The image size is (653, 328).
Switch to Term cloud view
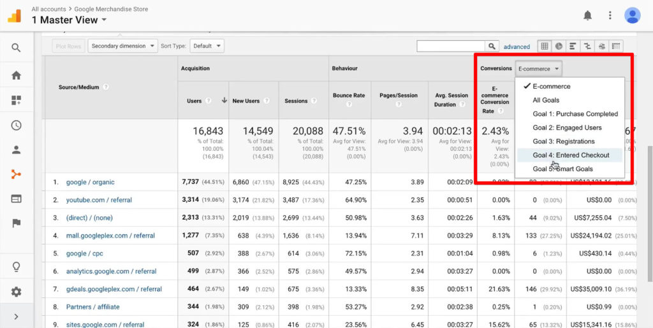(x=602, y=46)
